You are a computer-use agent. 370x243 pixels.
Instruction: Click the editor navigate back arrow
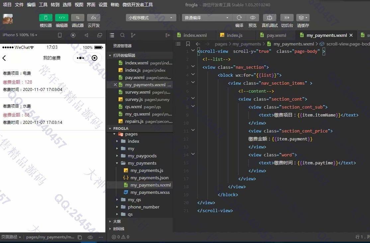coord(198,44)
